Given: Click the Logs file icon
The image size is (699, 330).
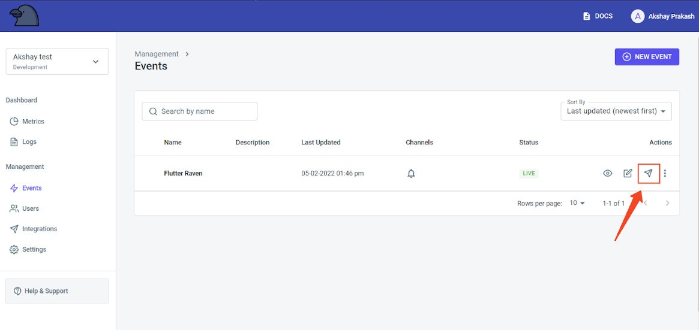Looking at the screenshot, I should pyautogui.click(x=14, y=142).
